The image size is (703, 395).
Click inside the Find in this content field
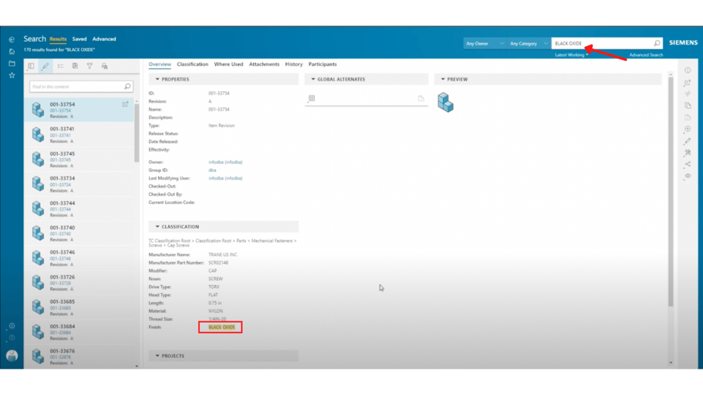(75, 86)
